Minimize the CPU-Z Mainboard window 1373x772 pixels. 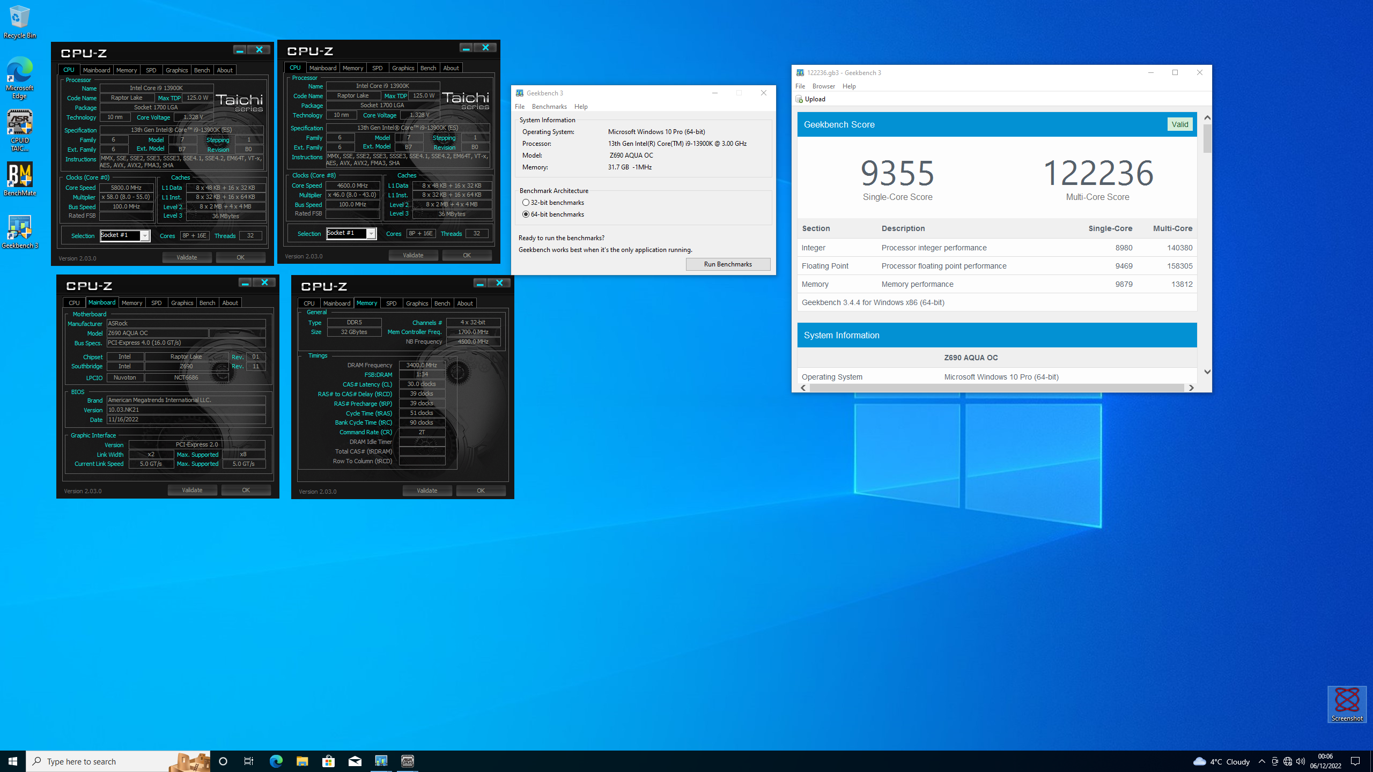245,283
